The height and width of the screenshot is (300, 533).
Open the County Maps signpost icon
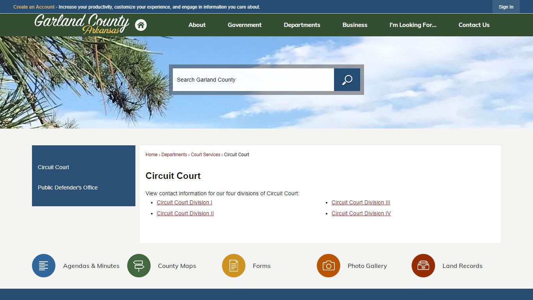click(139, 266)
